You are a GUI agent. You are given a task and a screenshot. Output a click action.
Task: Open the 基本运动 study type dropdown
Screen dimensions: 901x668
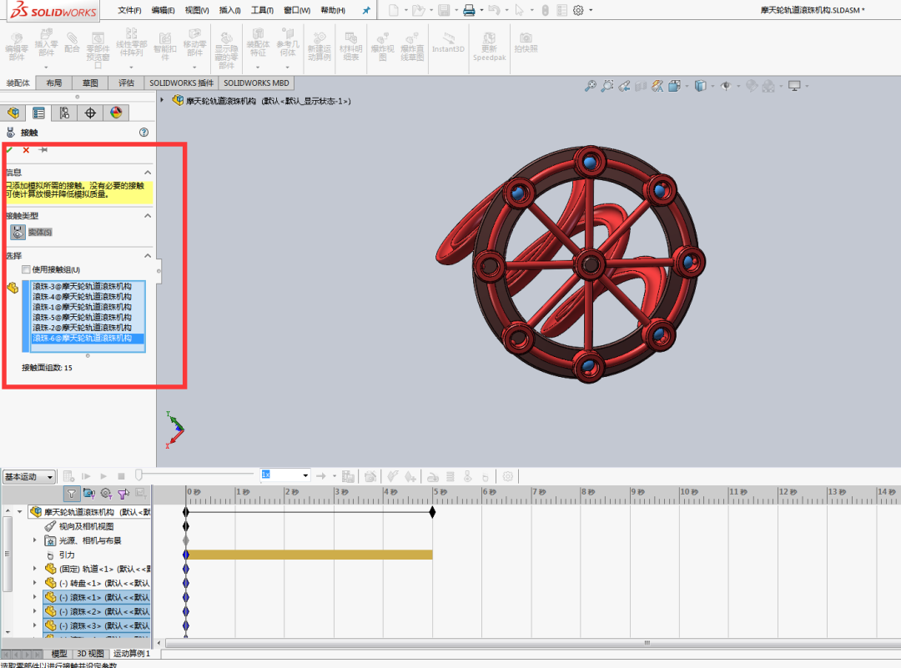[x=28, y=476]
